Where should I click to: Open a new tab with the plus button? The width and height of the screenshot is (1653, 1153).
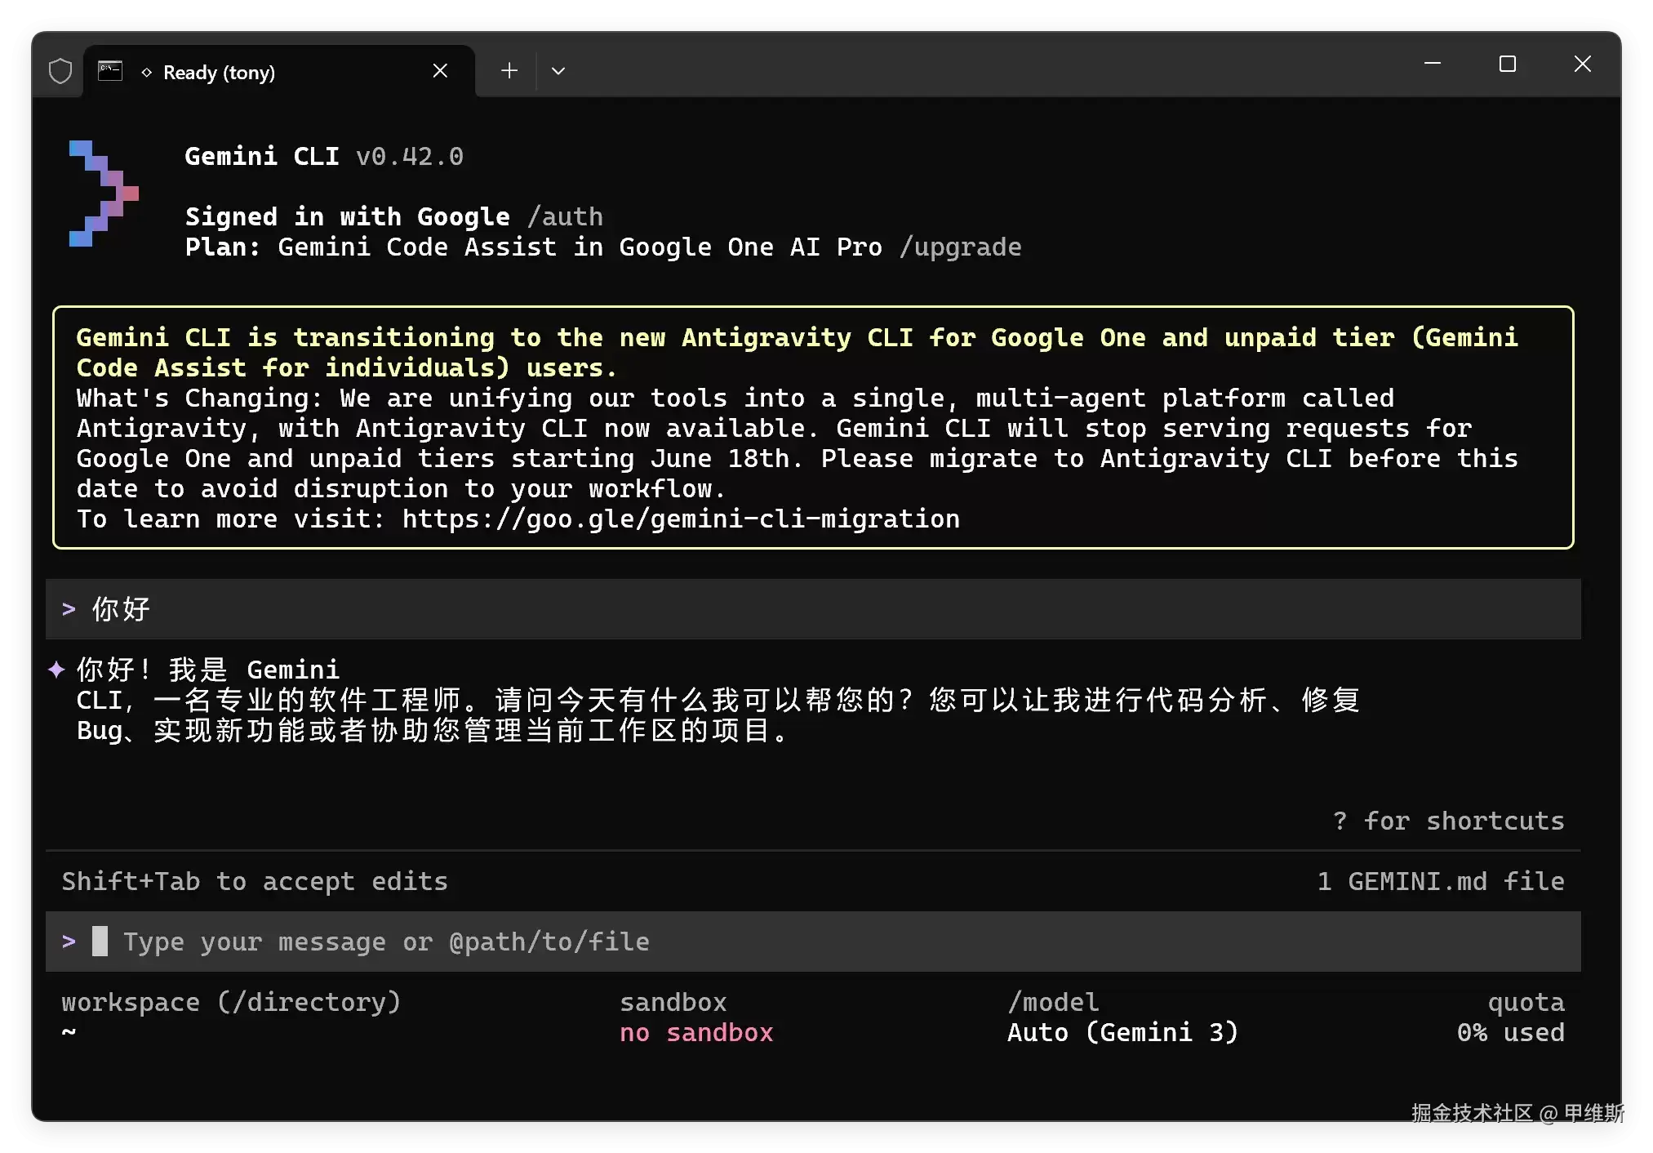[509, 71]
